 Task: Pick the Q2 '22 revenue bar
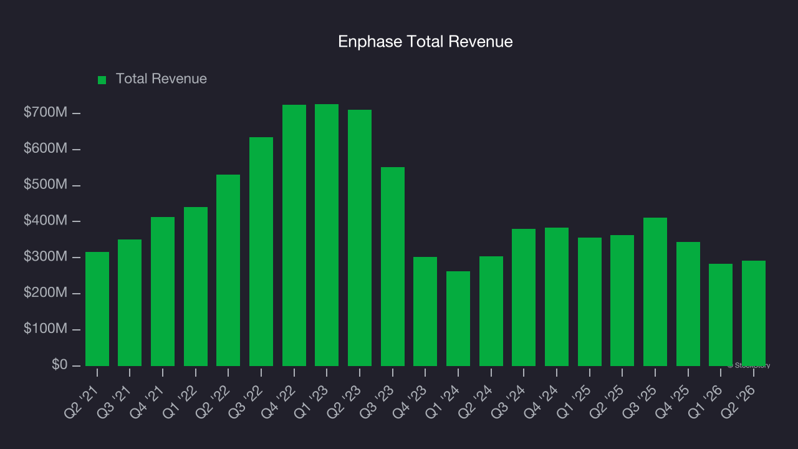[x=228, y=270]
